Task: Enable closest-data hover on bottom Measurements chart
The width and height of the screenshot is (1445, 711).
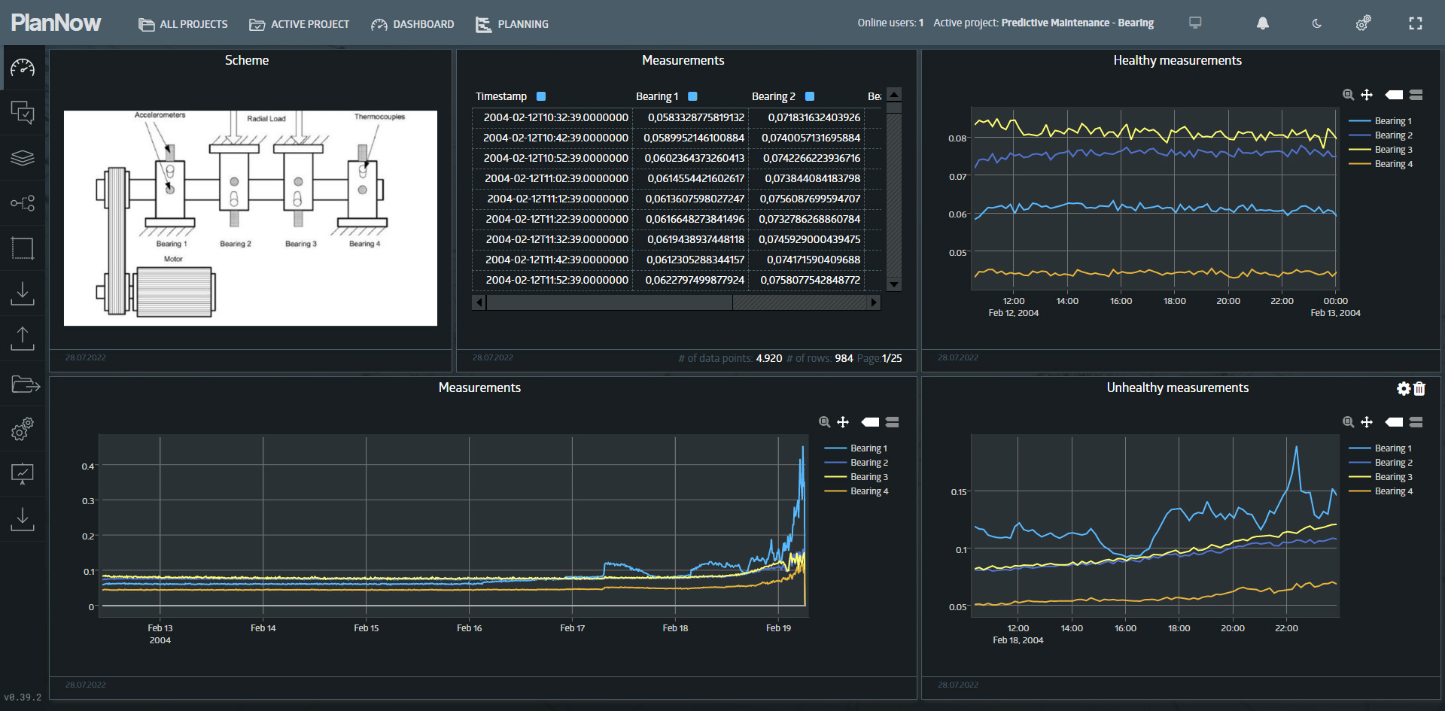Action: point(870,422)
